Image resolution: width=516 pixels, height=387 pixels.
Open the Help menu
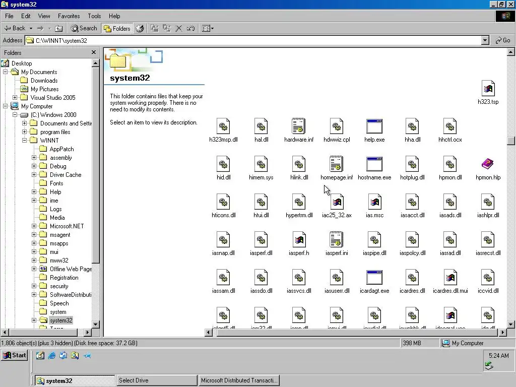pos(114,16)
